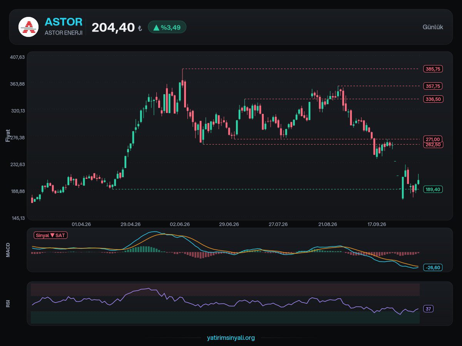
Task: Click the 385,75 resistance level label
Action: tap(433, 69)
